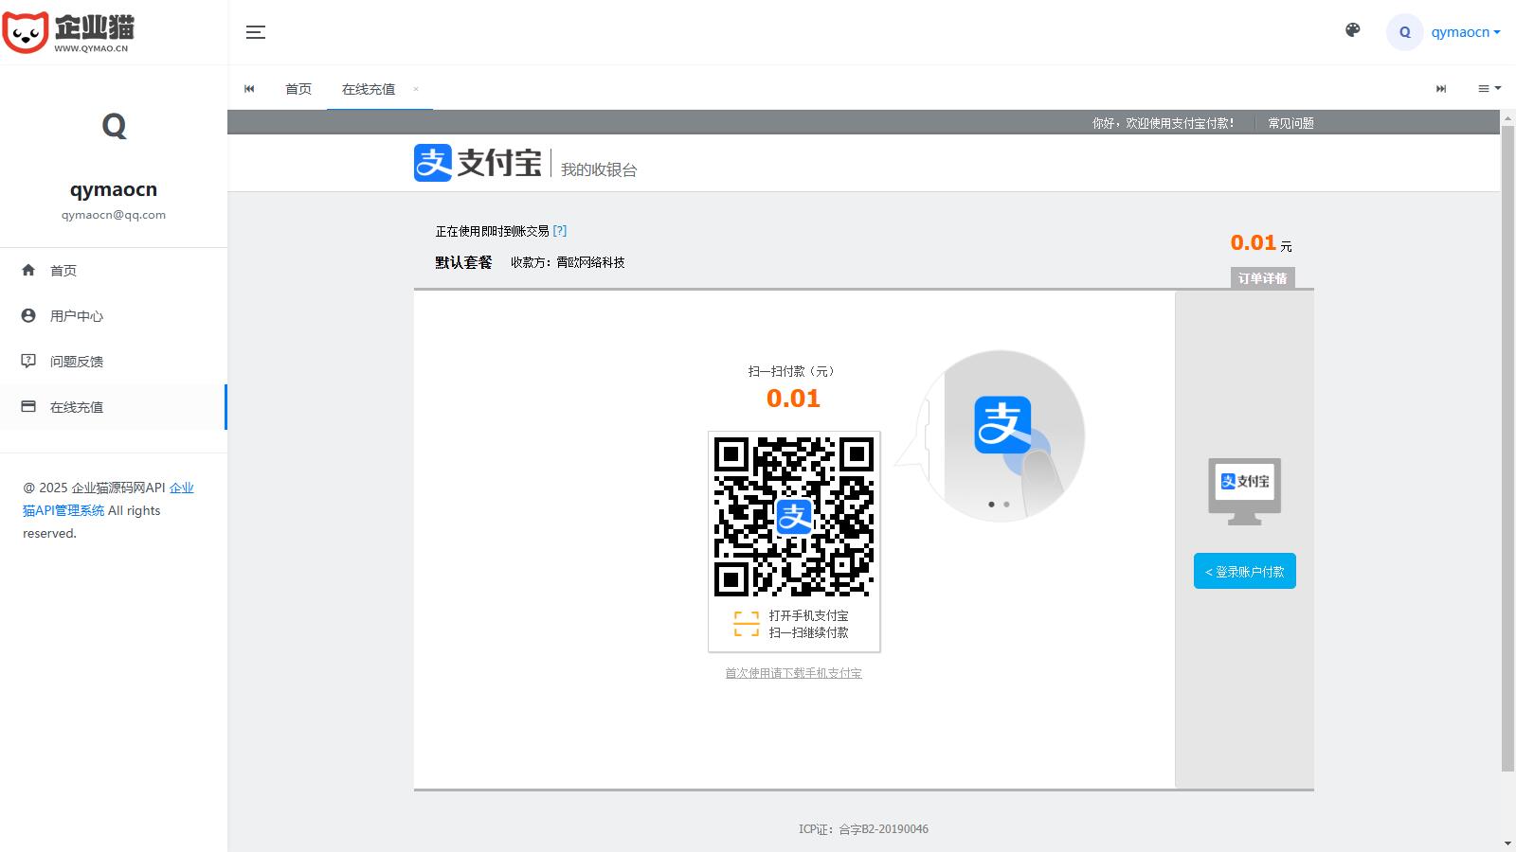Click the scroll tabs right icon
Screen dimensions: 1516x852
point(1440,89)
